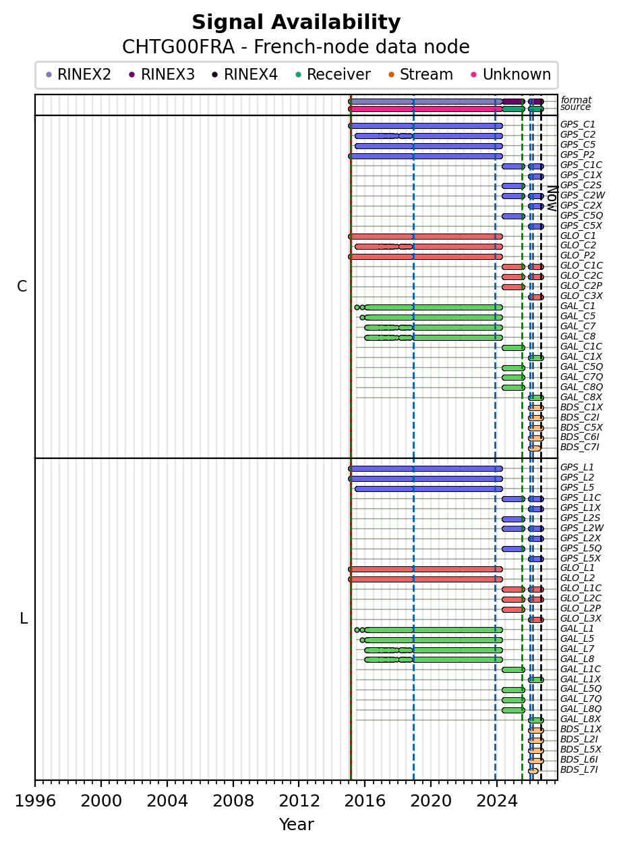Click the pink source bar
The width and height of the screenshot is (619, 847).
pos(425,109)
